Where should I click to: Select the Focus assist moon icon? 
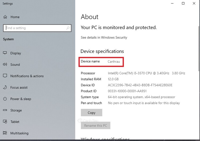(x=5, y=87)
